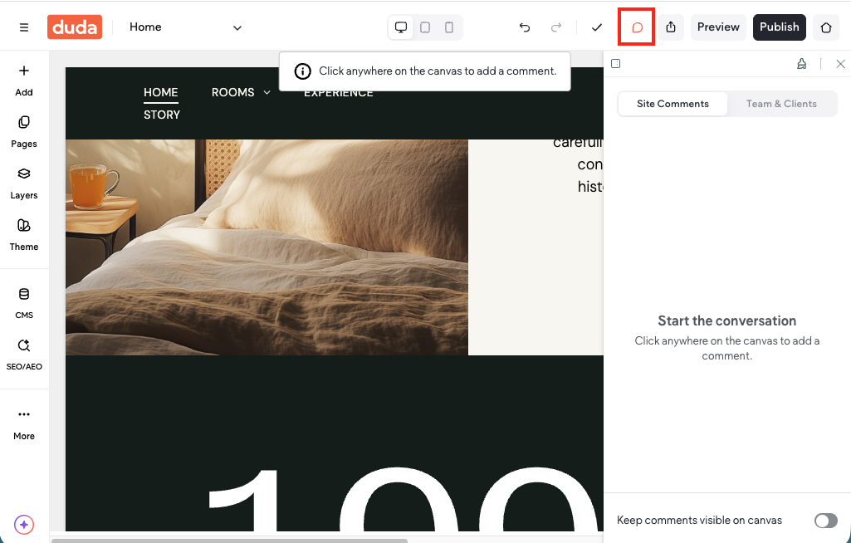Undo the last action
851x543 pixels.
(524, 27)
